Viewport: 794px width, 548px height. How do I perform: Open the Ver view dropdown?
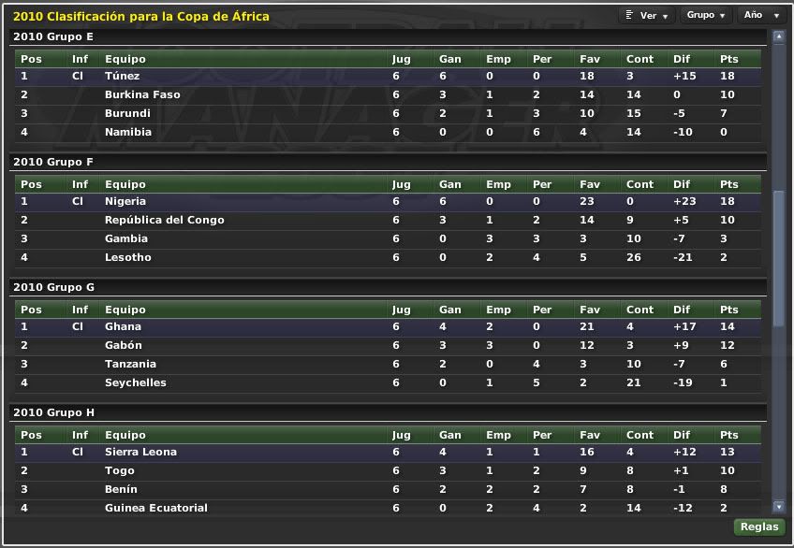pos(648,16)
